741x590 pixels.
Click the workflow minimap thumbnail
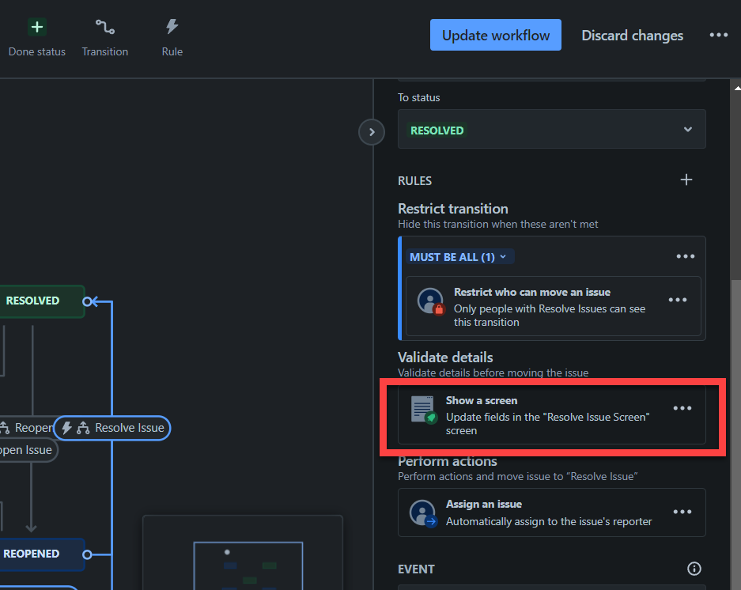point(243,552)
